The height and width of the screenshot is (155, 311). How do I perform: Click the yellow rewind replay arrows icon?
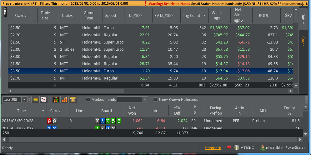point(35,100)
